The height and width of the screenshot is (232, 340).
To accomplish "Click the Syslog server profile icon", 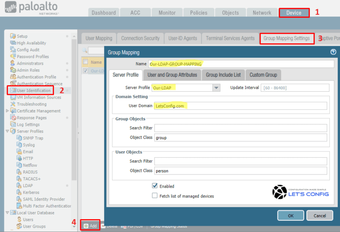I will click(x=19, y=145).
